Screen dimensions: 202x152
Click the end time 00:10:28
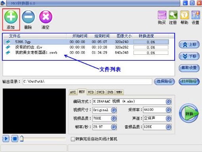click(99, 47)
